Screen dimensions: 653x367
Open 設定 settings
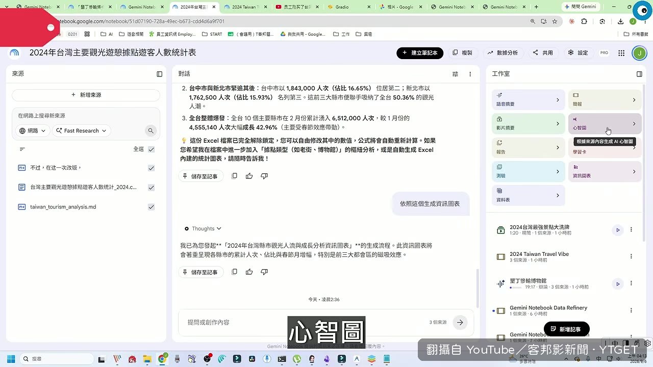point(578,53)
